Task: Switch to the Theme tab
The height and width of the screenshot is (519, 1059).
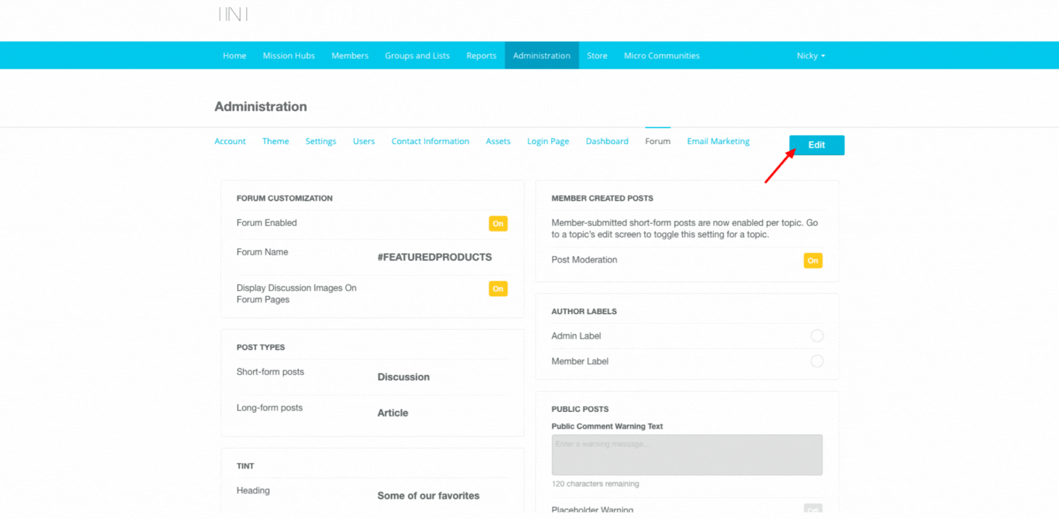Action: (275, 141)
